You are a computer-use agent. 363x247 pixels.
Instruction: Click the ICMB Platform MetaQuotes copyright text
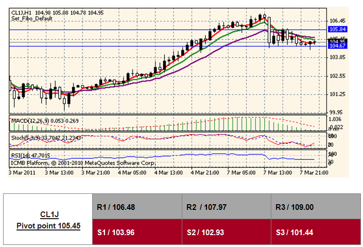[82, 162]
